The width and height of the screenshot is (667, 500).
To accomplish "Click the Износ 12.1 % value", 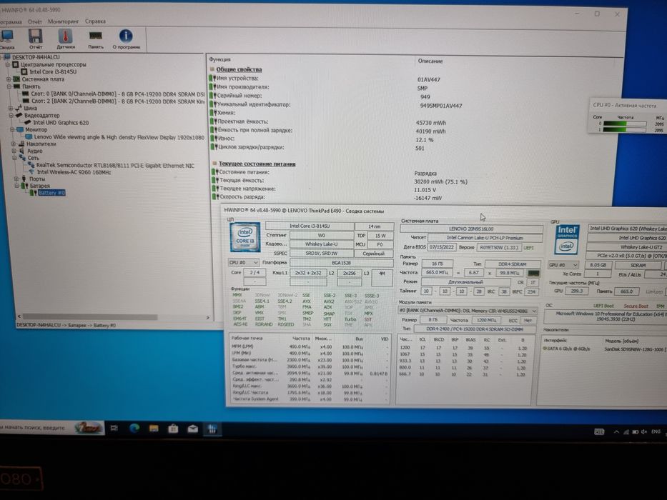I will tap(425, 140).
